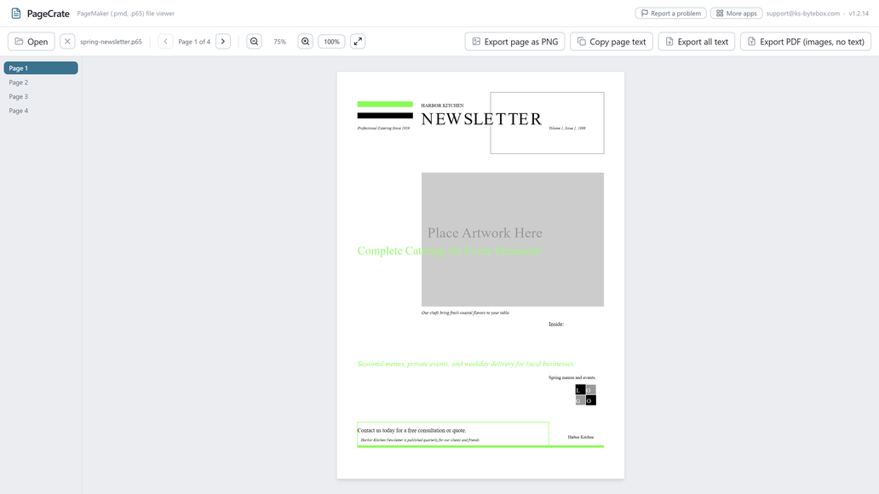Click the PageCrate logo icon
Image resolution: width=879 pixels, height=494 pixels.
point(15,13)
